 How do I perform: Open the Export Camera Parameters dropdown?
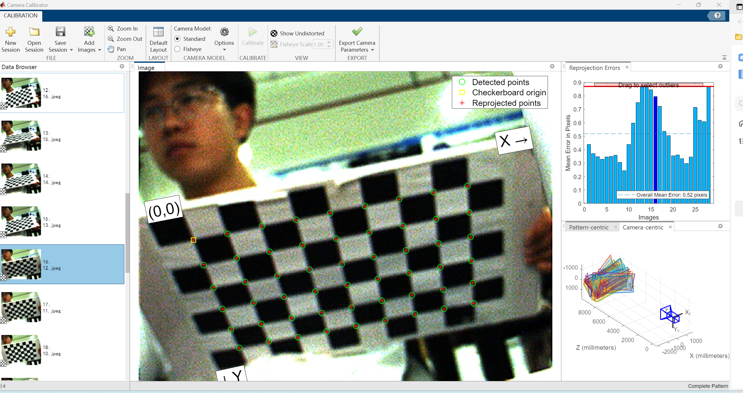[x=372, y=50]
